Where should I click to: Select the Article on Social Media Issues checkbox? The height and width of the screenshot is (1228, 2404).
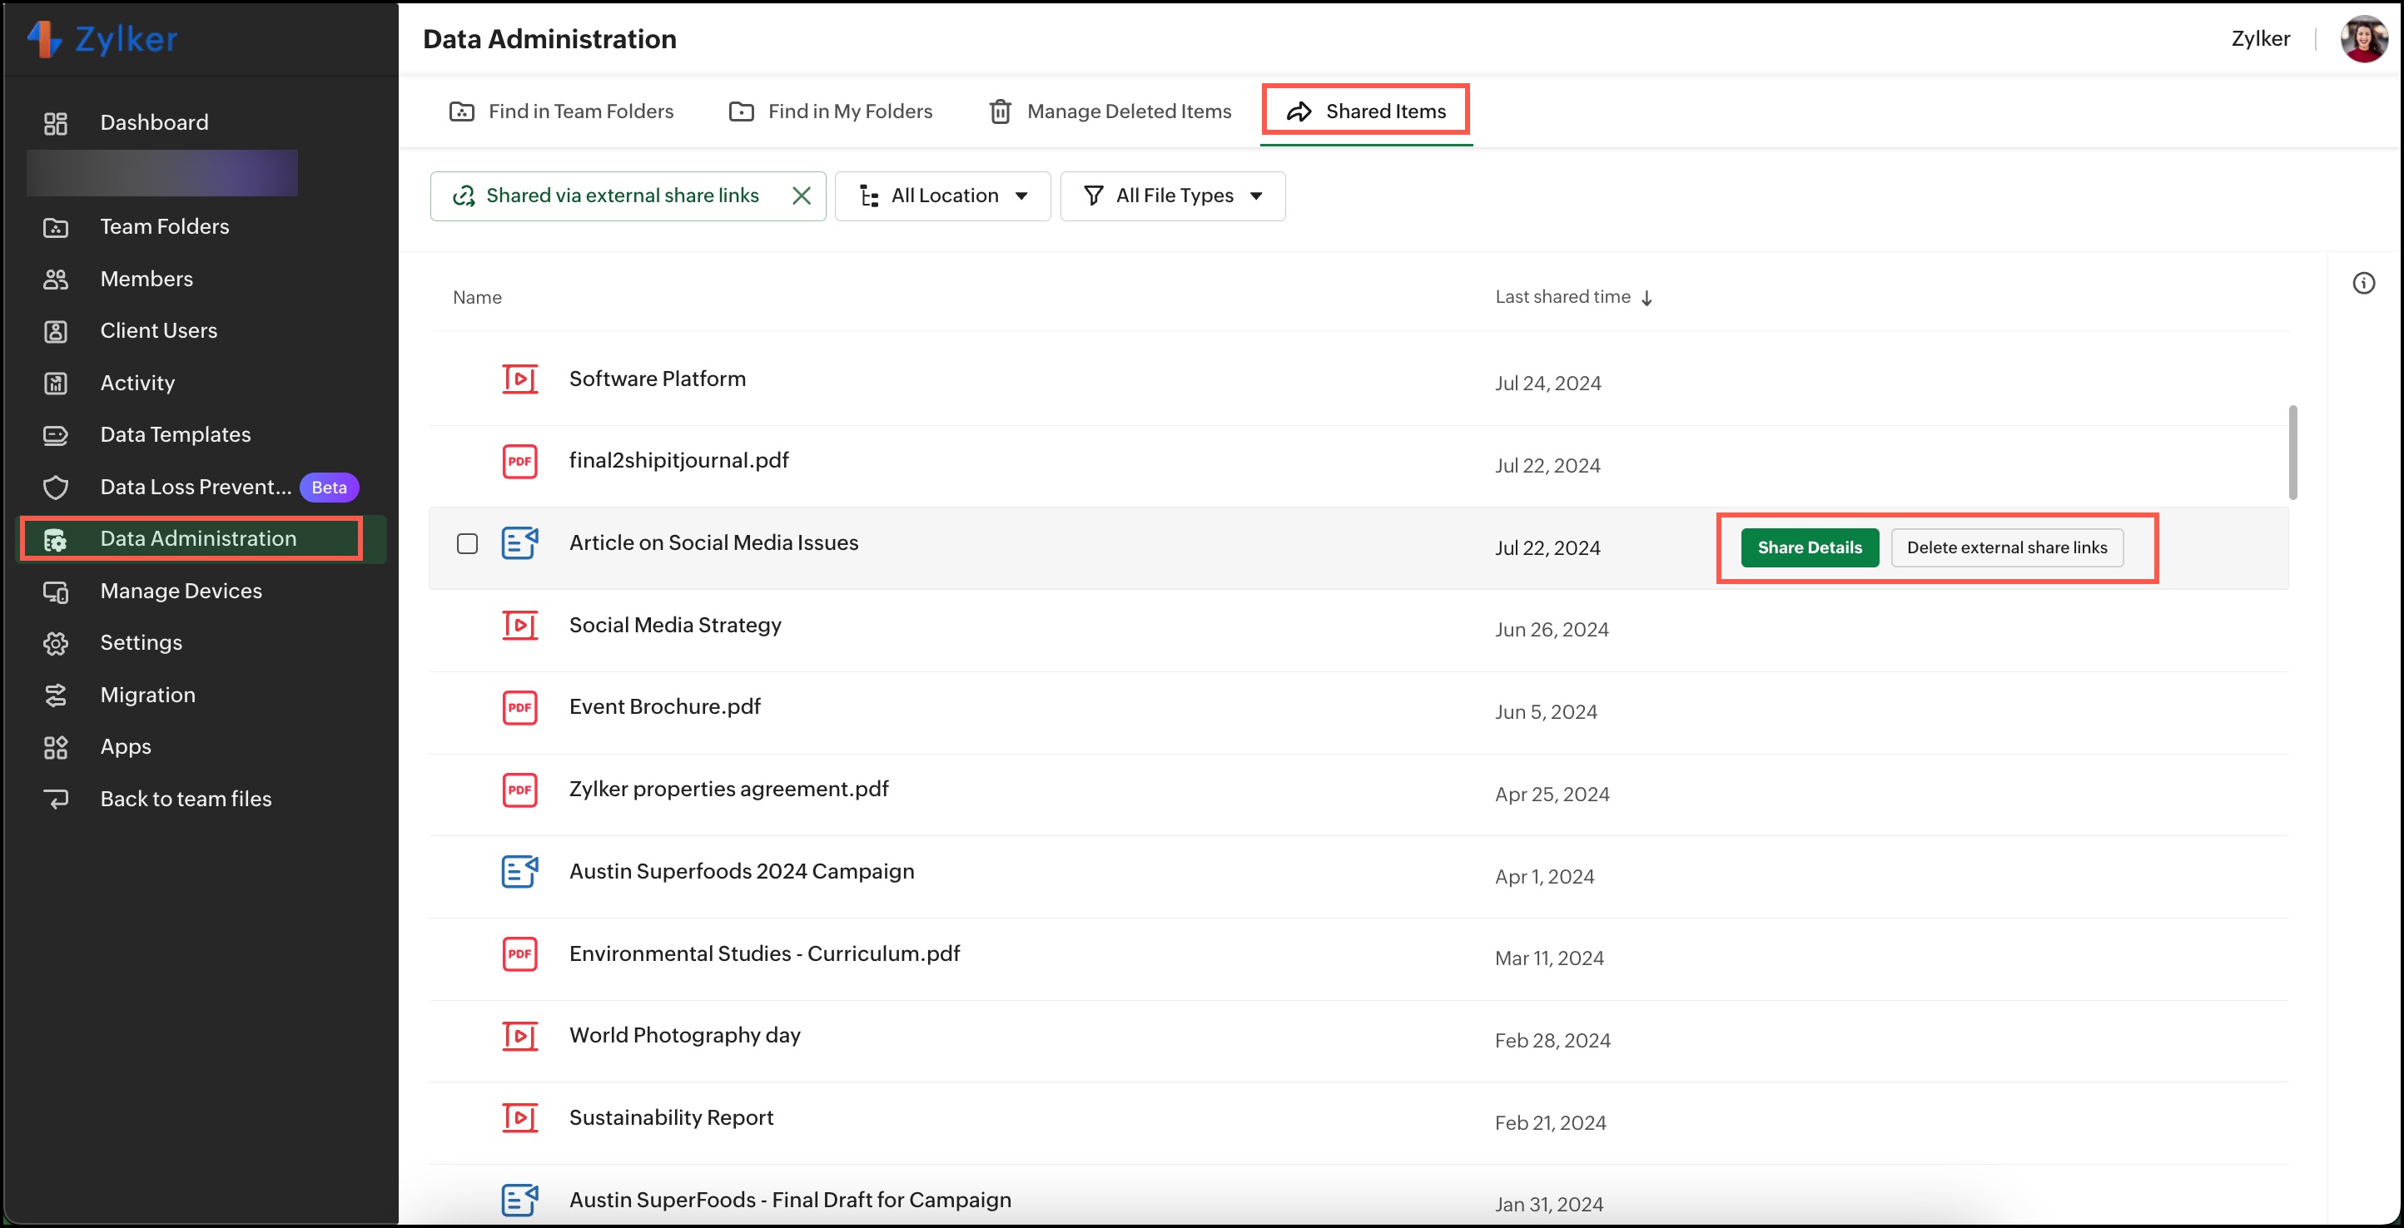click(468, 543)
